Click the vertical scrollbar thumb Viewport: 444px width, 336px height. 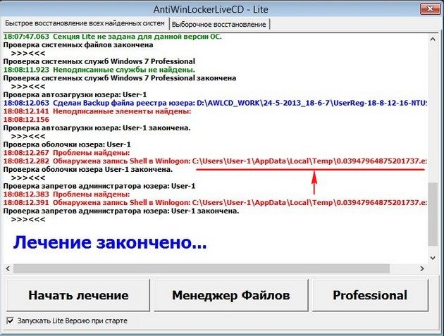pyautogui.click(x=433, y=214)
